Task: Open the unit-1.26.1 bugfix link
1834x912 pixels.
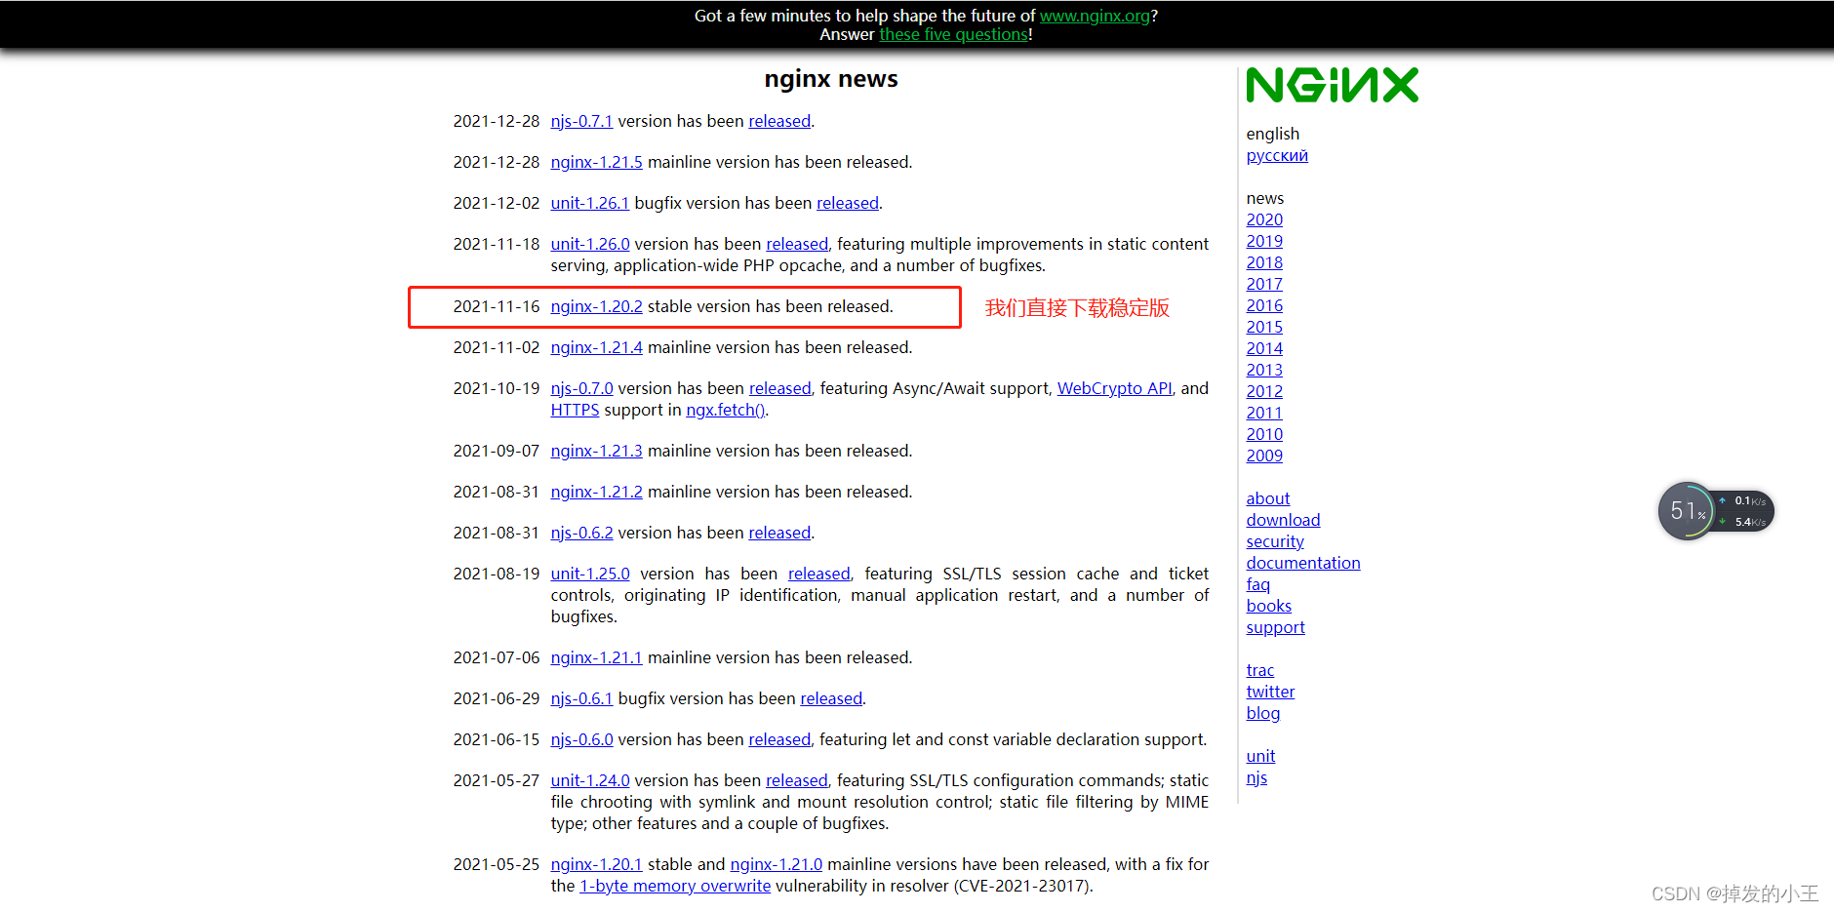Action: 589,203
